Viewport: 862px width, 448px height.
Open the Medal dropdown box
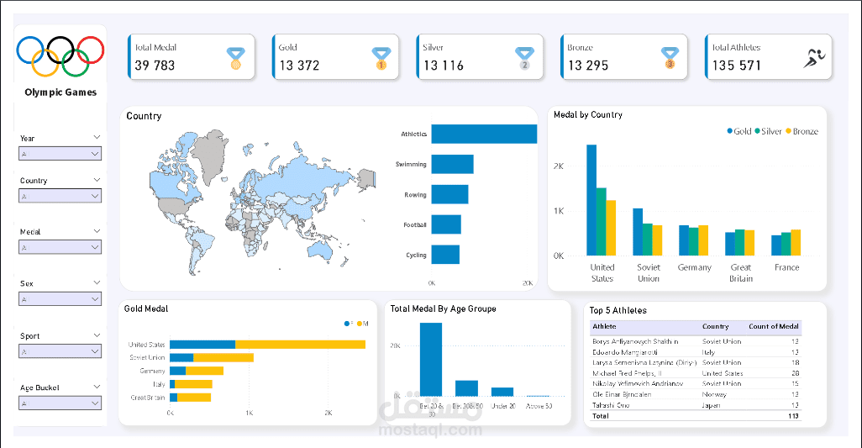[60, 247]
